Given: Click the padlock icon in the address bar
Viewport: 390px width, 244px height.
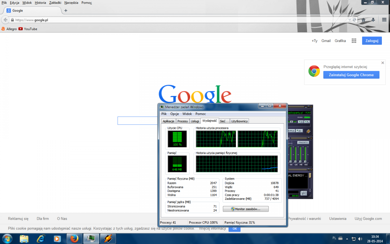Looking at the screenshot, I should [12, 20].
